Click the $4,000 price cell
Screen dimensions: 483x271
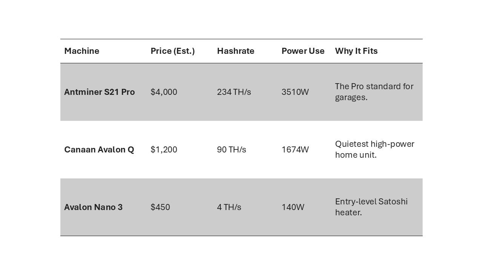[164, 92]
